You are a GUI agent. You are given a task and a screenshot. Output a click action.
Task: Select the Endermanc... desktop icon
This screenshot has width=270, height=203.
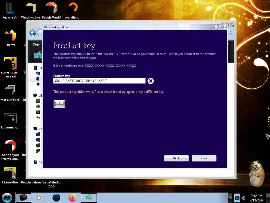pos(10,121)
